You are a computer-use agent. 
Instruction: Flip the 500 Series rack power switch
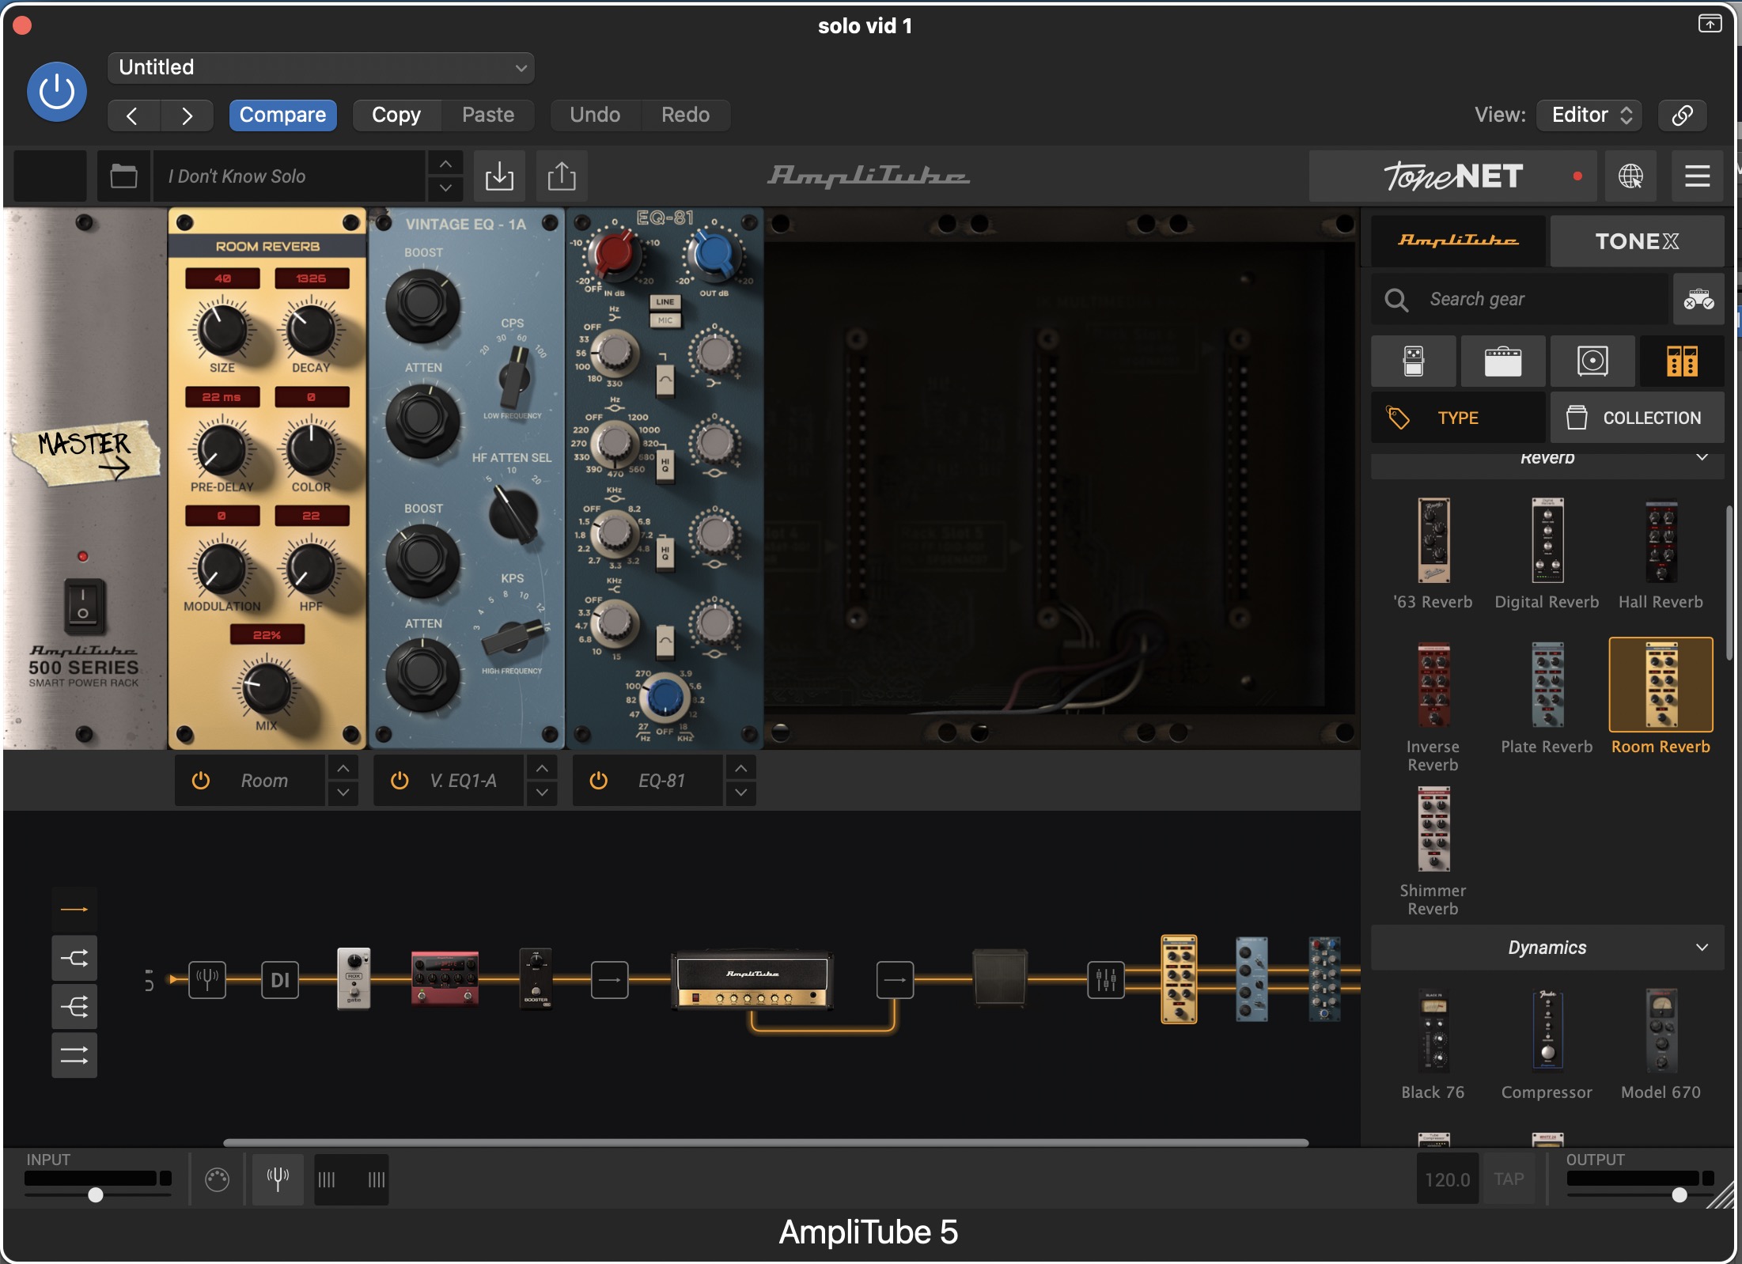pos(83,605)
